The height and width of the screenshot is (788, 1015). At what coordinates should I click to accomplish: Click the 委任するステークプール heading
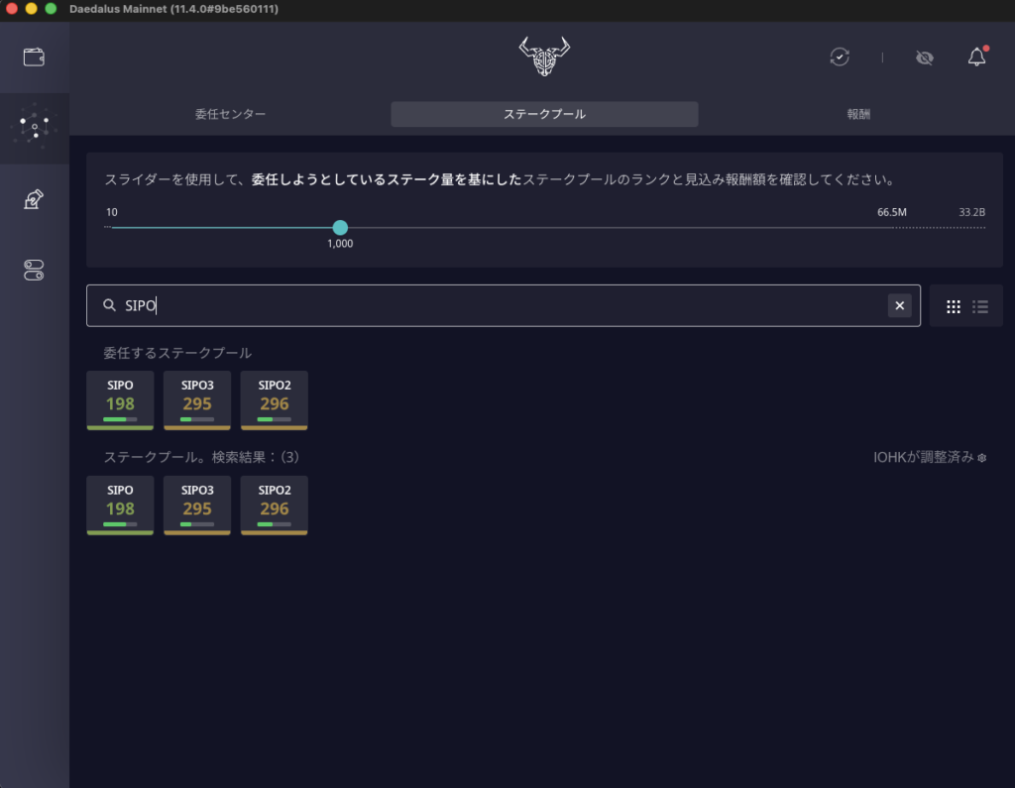[x=177, y=353]
